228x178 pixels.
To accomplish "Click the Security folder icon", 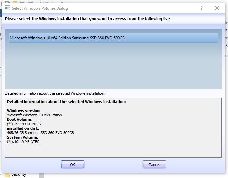I will tap(6, 175).
